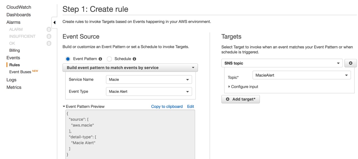Click inside the event pattern JSON preview
The width and height of the screenshot is (358, 159).
pyautogui.click(x=130, y=134)
